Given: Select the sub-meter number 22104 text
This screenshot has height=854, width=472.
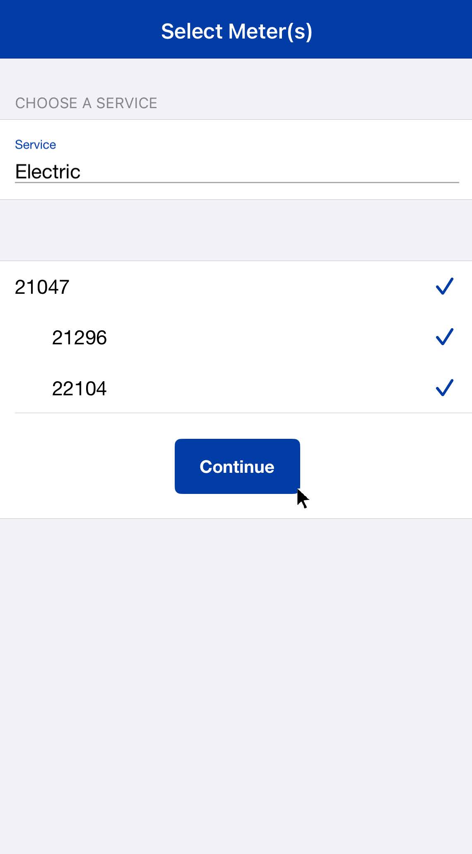Looking at the screenshot, I should click(79, 389).
